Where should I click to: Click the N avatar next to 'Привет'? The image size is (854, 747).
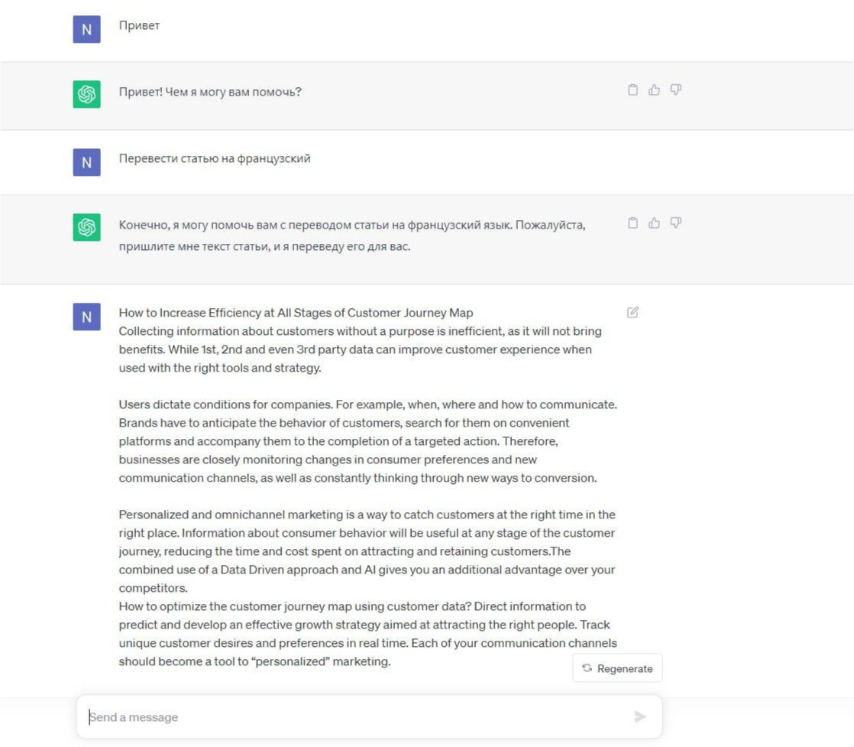pos(86,30)
